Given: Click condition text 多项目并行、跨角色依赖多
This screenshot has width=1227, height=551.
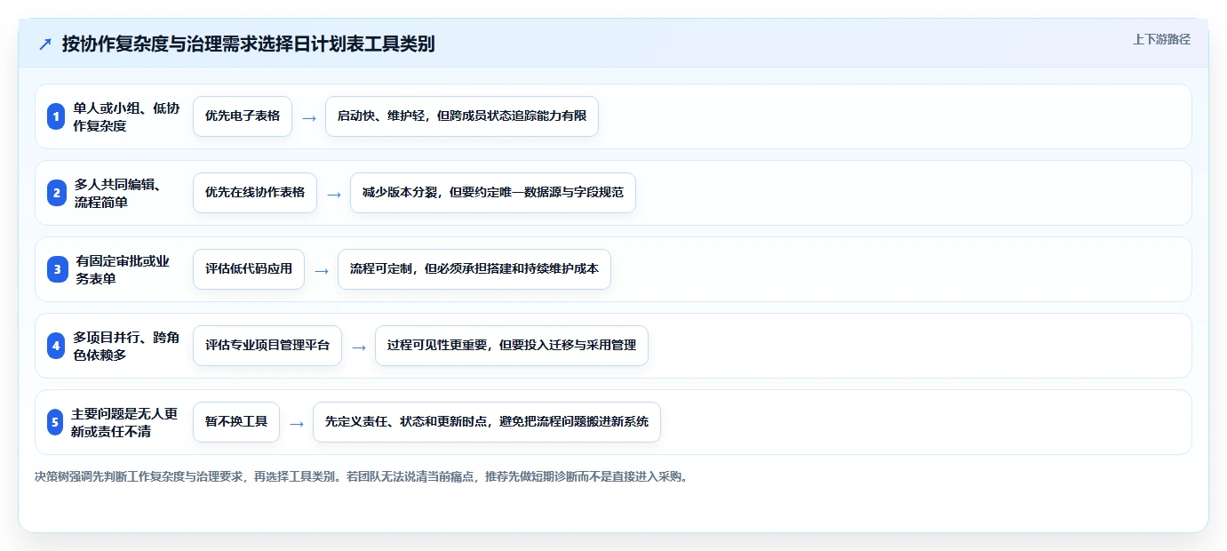Looking at the screenshot, I should click(x=126, y=346).
